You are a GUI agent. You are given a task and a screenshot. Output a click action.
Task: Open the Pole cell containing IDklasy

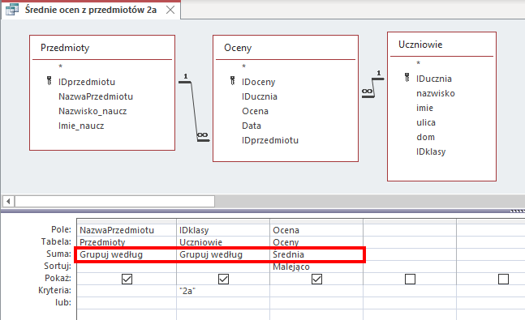pos(223,230)
